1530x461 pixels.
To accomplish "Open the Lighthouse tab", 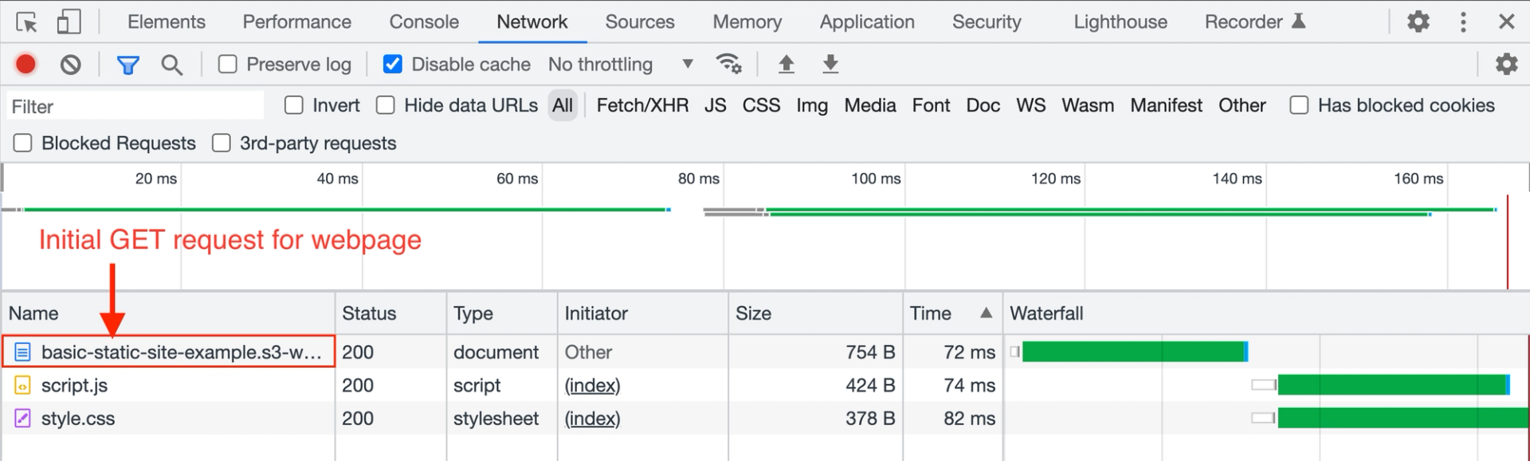I will (x=1120, y=21).
